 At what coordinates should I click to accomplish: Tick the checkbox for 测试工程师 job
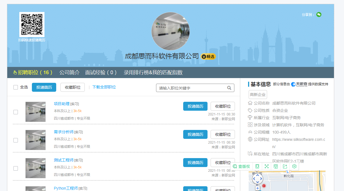tap(16, 168)
